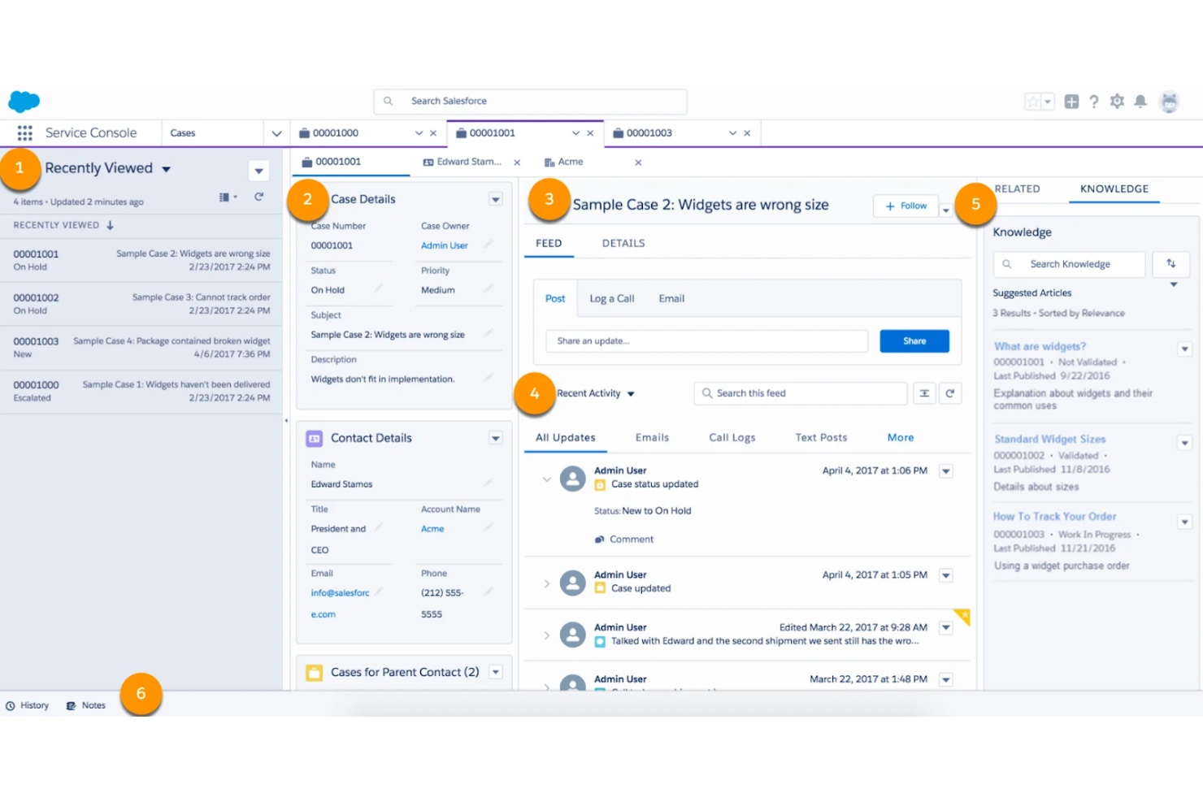This screenshot has width=1203, height=802.
Task: View notifications with the bell icon
Action: pyautogui.click(x=1140, y=101)
